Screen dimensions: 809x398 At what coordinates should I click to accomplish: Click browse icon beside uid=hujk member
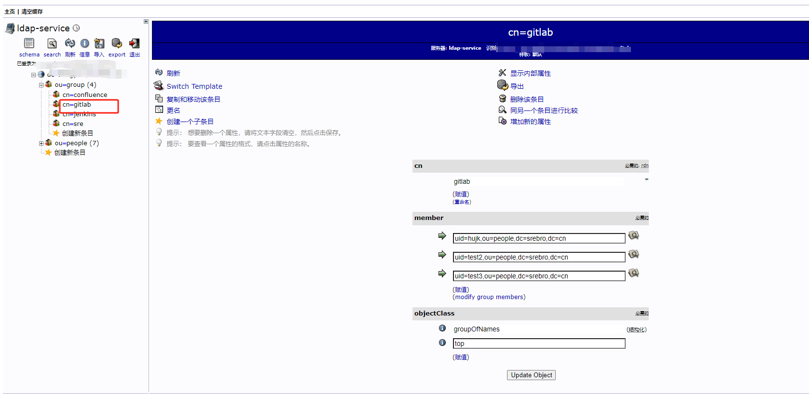tap(633, 235)
